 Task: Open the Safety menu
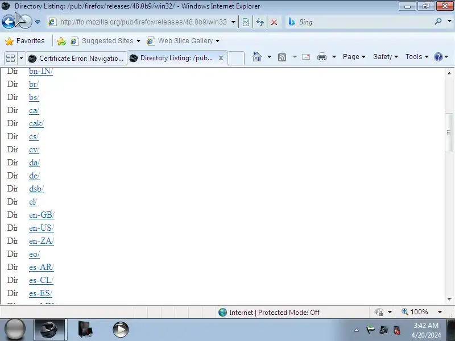[386, 57]
